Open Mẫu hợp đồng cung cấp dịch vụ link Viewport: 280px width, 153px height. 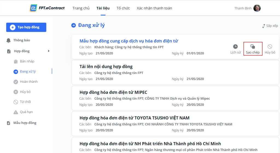129,41
